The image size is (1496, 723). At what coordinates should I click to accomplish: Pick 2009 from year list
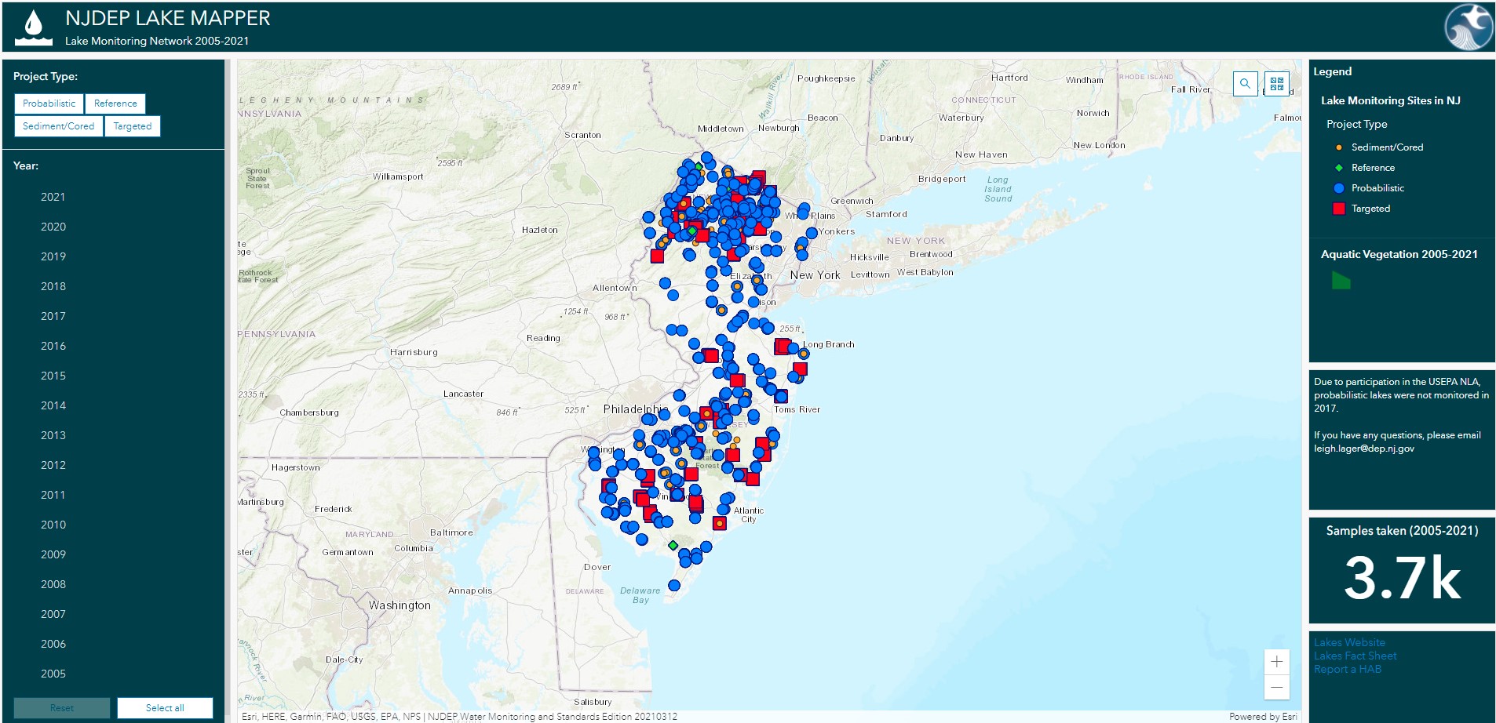click(53, 554)
